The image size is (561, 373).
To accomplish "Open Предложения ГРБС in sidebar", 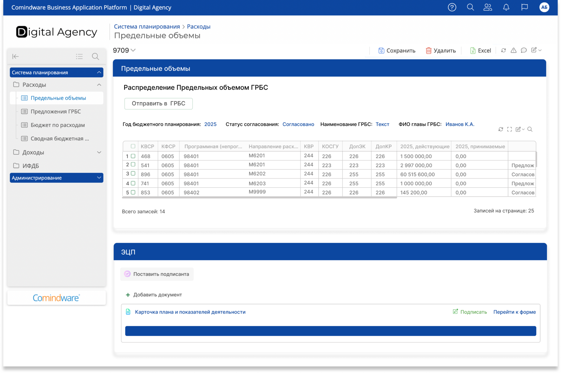I will [x=56, y=112].
